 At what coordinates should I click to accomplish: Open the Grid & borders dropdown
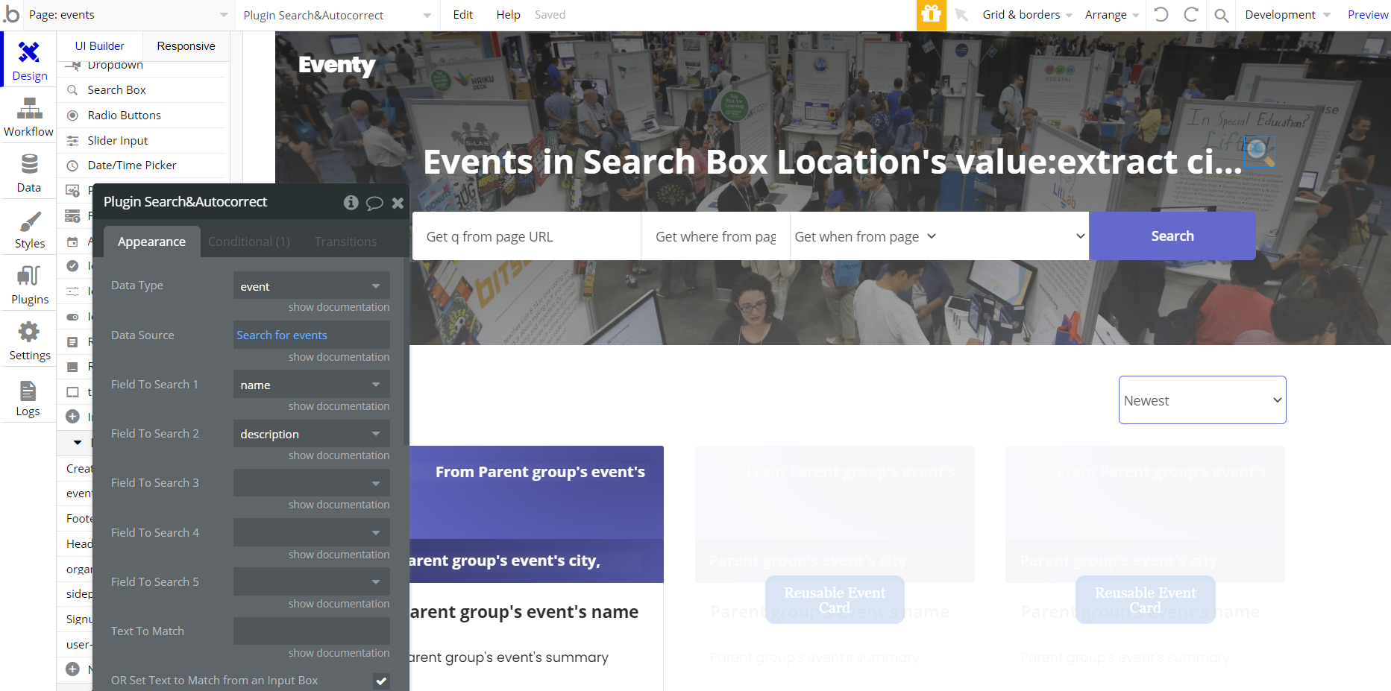1027,15
